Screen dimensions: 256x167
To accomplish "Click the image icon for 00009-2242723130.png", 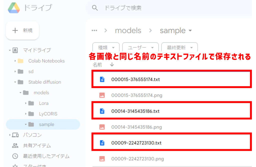I will [102, 159].
